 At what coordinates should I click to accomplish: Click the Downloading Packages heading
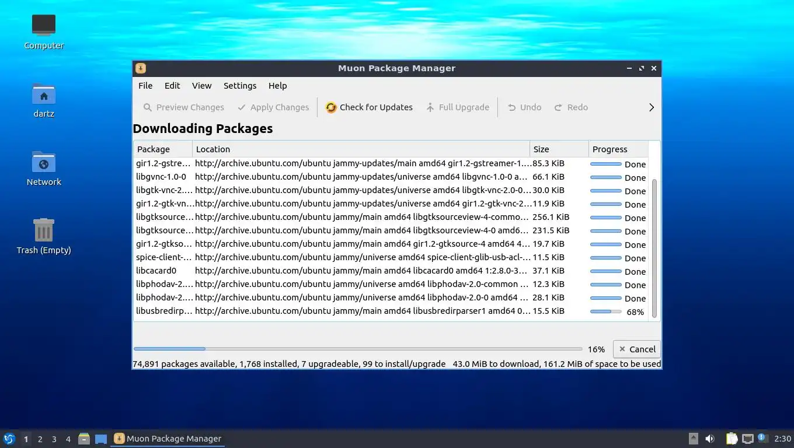[x=203, y=129]
